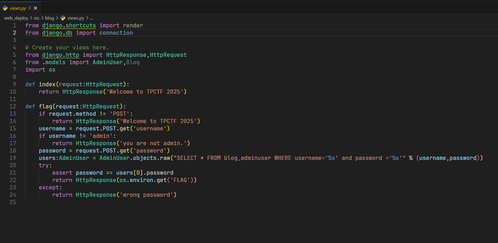Click the underlined django.http import
The width and height of the screenshot is (498, 243).
61,55
